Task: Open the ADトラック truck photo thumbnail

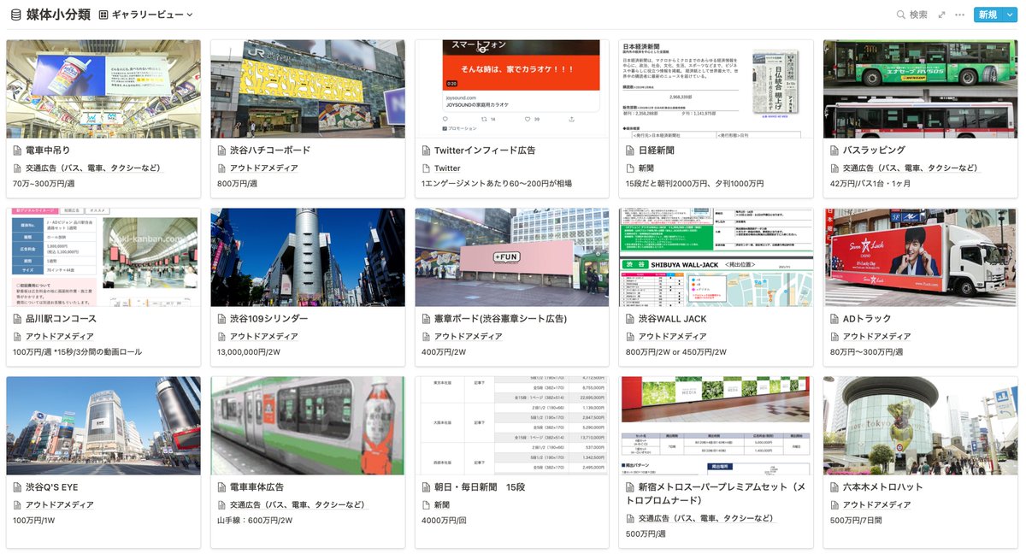Action: pos(921,257)
